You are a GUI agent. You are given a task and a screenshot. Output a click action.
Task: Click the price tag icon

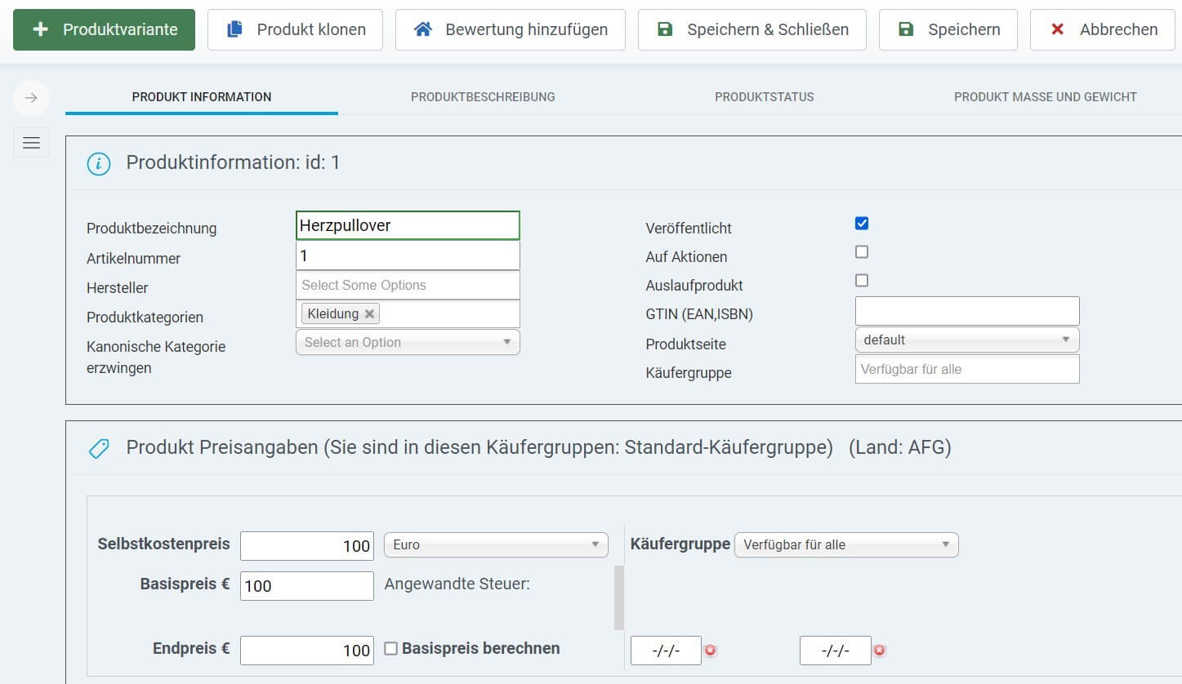(99, 448)
